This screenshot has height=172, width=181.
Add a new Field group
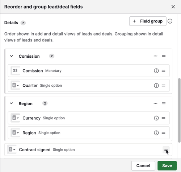click(148, 21)
